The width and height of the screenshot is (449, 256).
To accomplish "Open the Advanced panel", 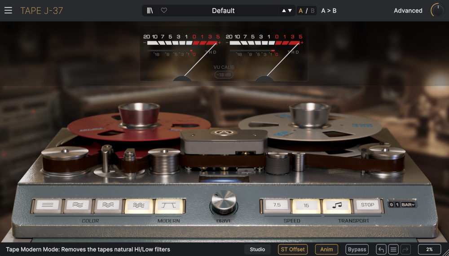I will tap(408, 11).
